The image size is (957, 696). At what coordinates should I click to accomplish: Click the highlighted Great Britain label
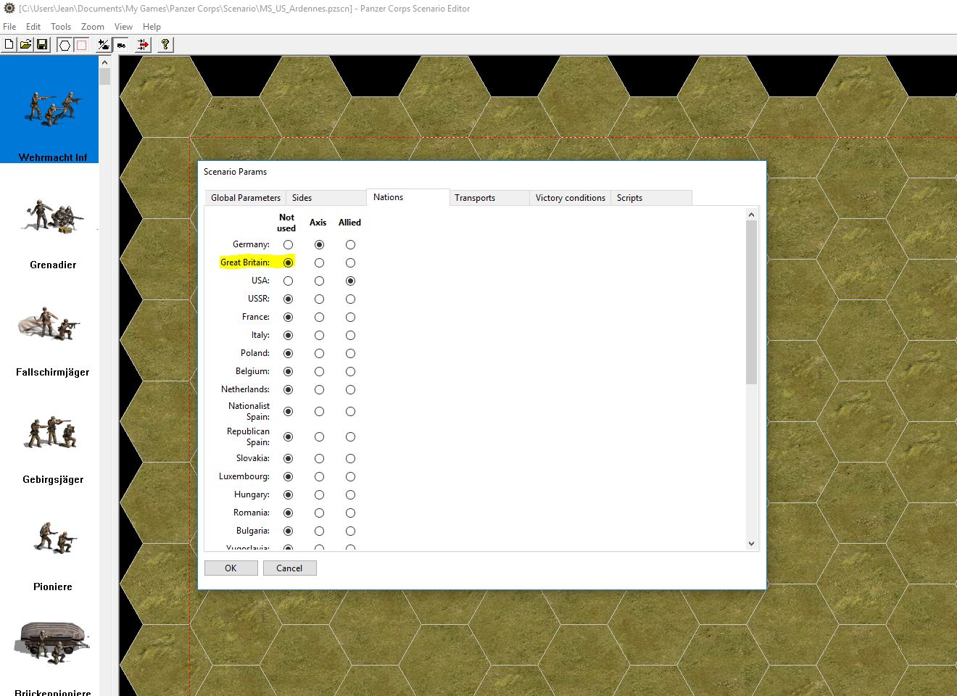coord(245,262)
